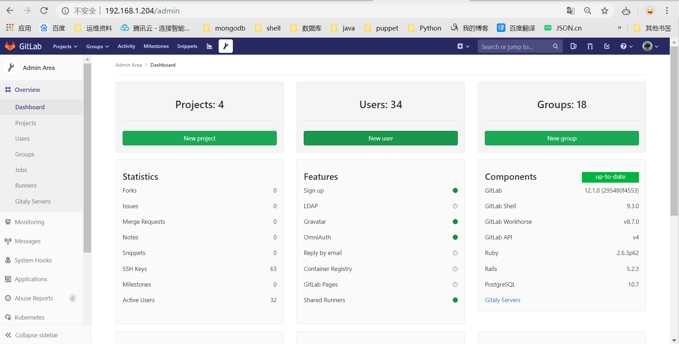The width and height of the screenshot is (679, 344).
Task: Click the Admin Area sidebar header
Action: click(x=41, y=68)
